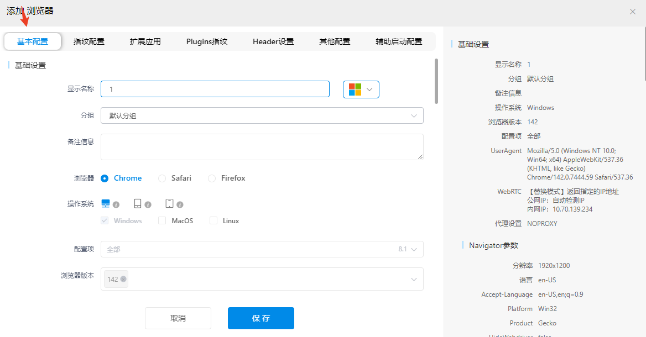
Task: Expand the 配置项 dropdown
Action: pyautogui.click(x=262, y=249)
